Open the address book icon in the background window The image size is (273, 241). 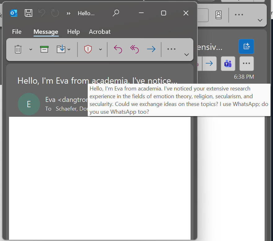pyautogui.click(x=219, y=15)
